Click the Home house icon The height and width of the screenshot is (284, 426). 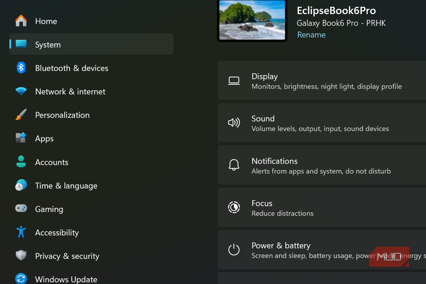[21, 21]
